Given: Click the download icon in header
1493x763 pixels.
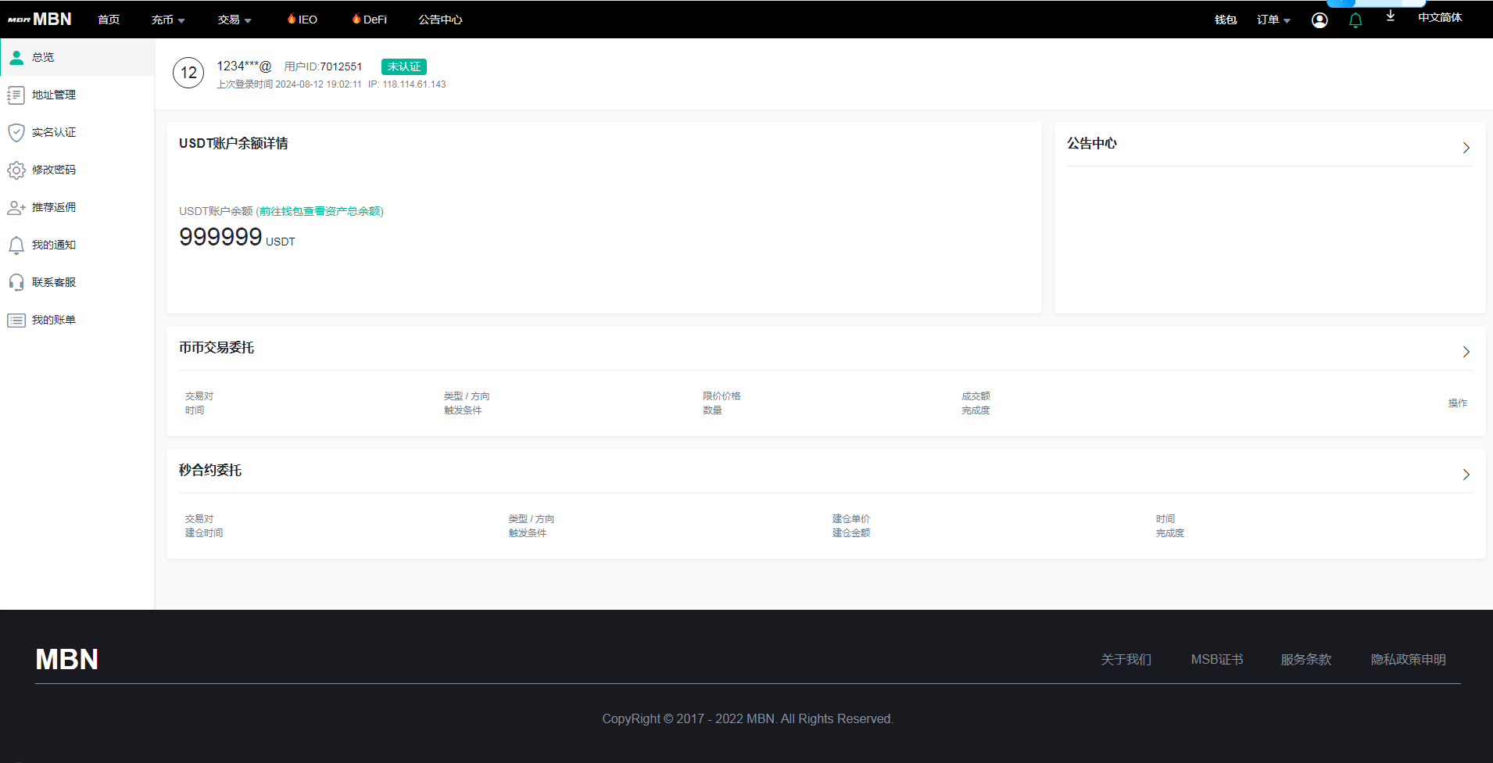Looking at the screenshot, I should 1391,16.
